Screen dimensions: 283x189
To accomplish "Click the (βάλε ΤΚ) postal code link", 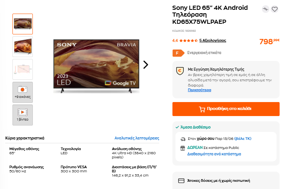I will 243,139.
